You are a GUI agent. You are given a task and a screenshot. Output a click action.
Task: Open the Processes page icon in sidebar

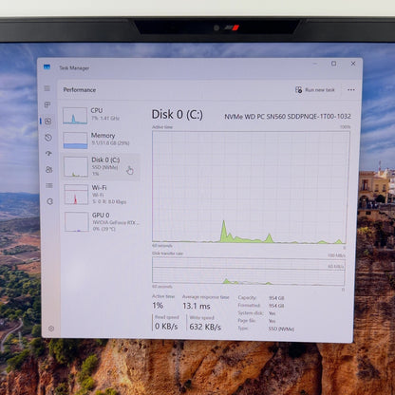pyautogui.click(x=47, y=104)
